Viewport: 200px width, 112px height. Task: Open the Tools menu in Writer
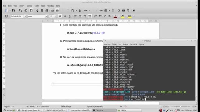pos(43,6)
